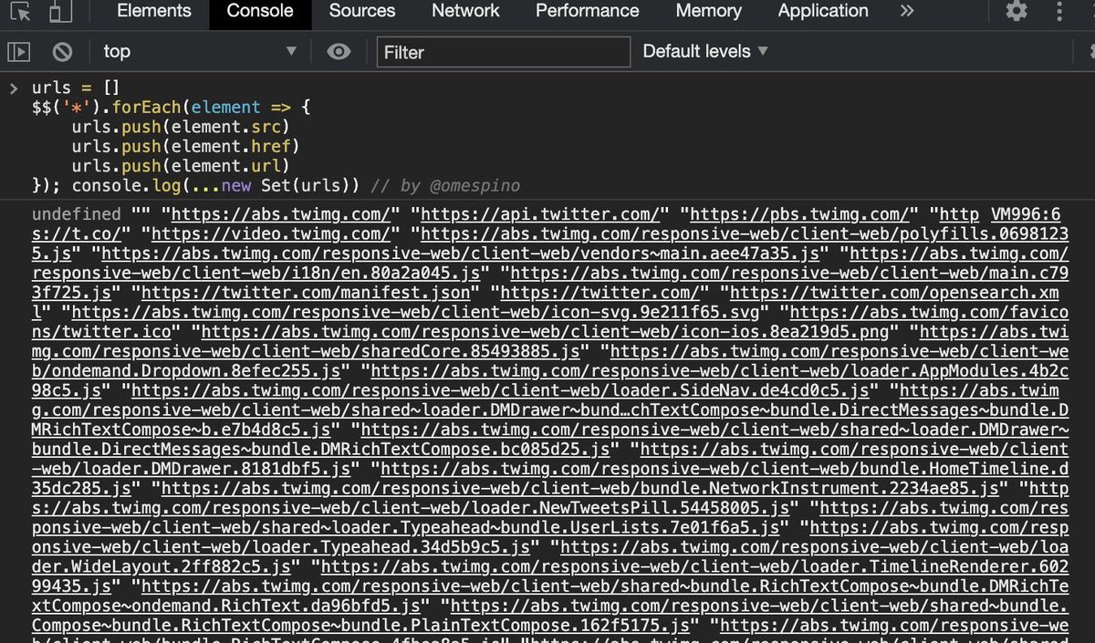Switch to the Application panel
Image resolution: width=1095 pixels, height=643 pixels.
pos(822,11)
